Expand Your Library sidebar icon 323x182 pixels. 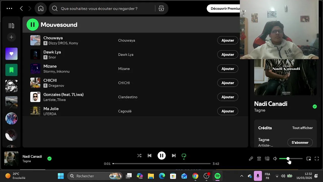(11, 26)
